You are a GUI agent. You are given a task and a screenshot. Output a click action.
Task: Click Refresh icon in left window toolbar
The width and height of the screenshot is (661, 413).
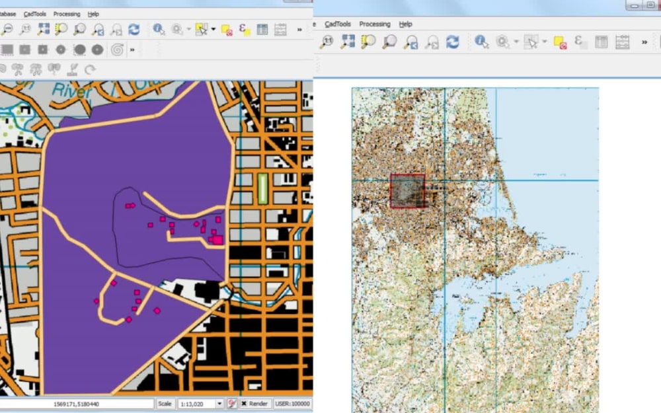click(x=134, y=29)
